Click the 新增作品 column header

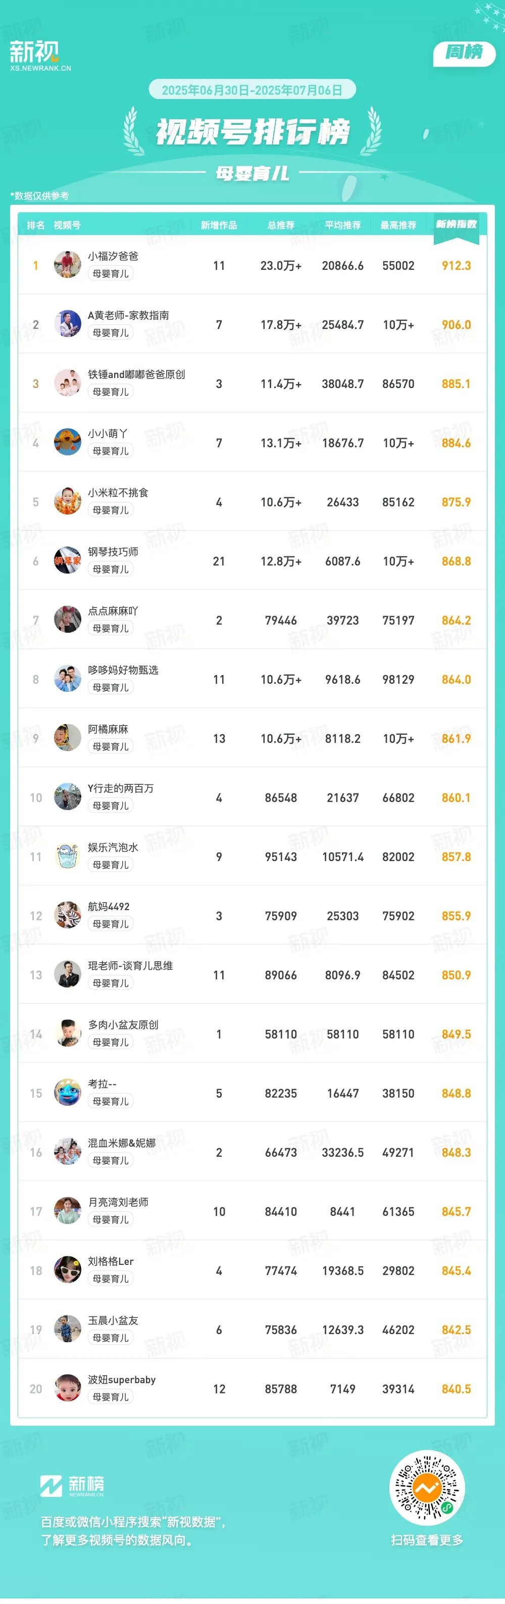(x=219, y=225)
